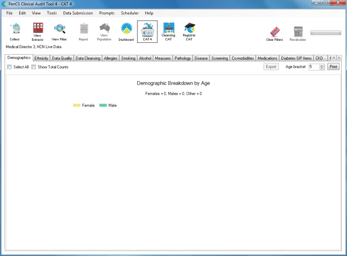
Task: Click the Report icon
Action: 83,32
